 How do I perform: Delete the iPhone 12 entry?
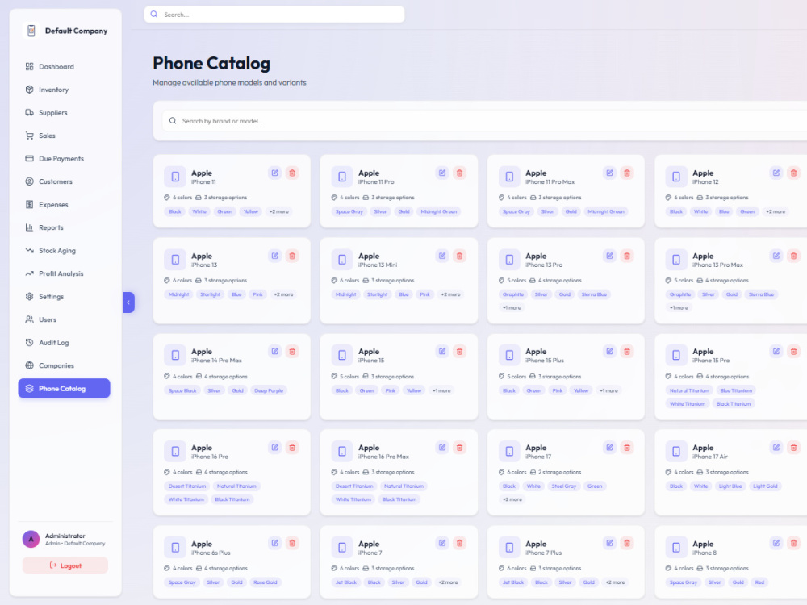point(793,173)
